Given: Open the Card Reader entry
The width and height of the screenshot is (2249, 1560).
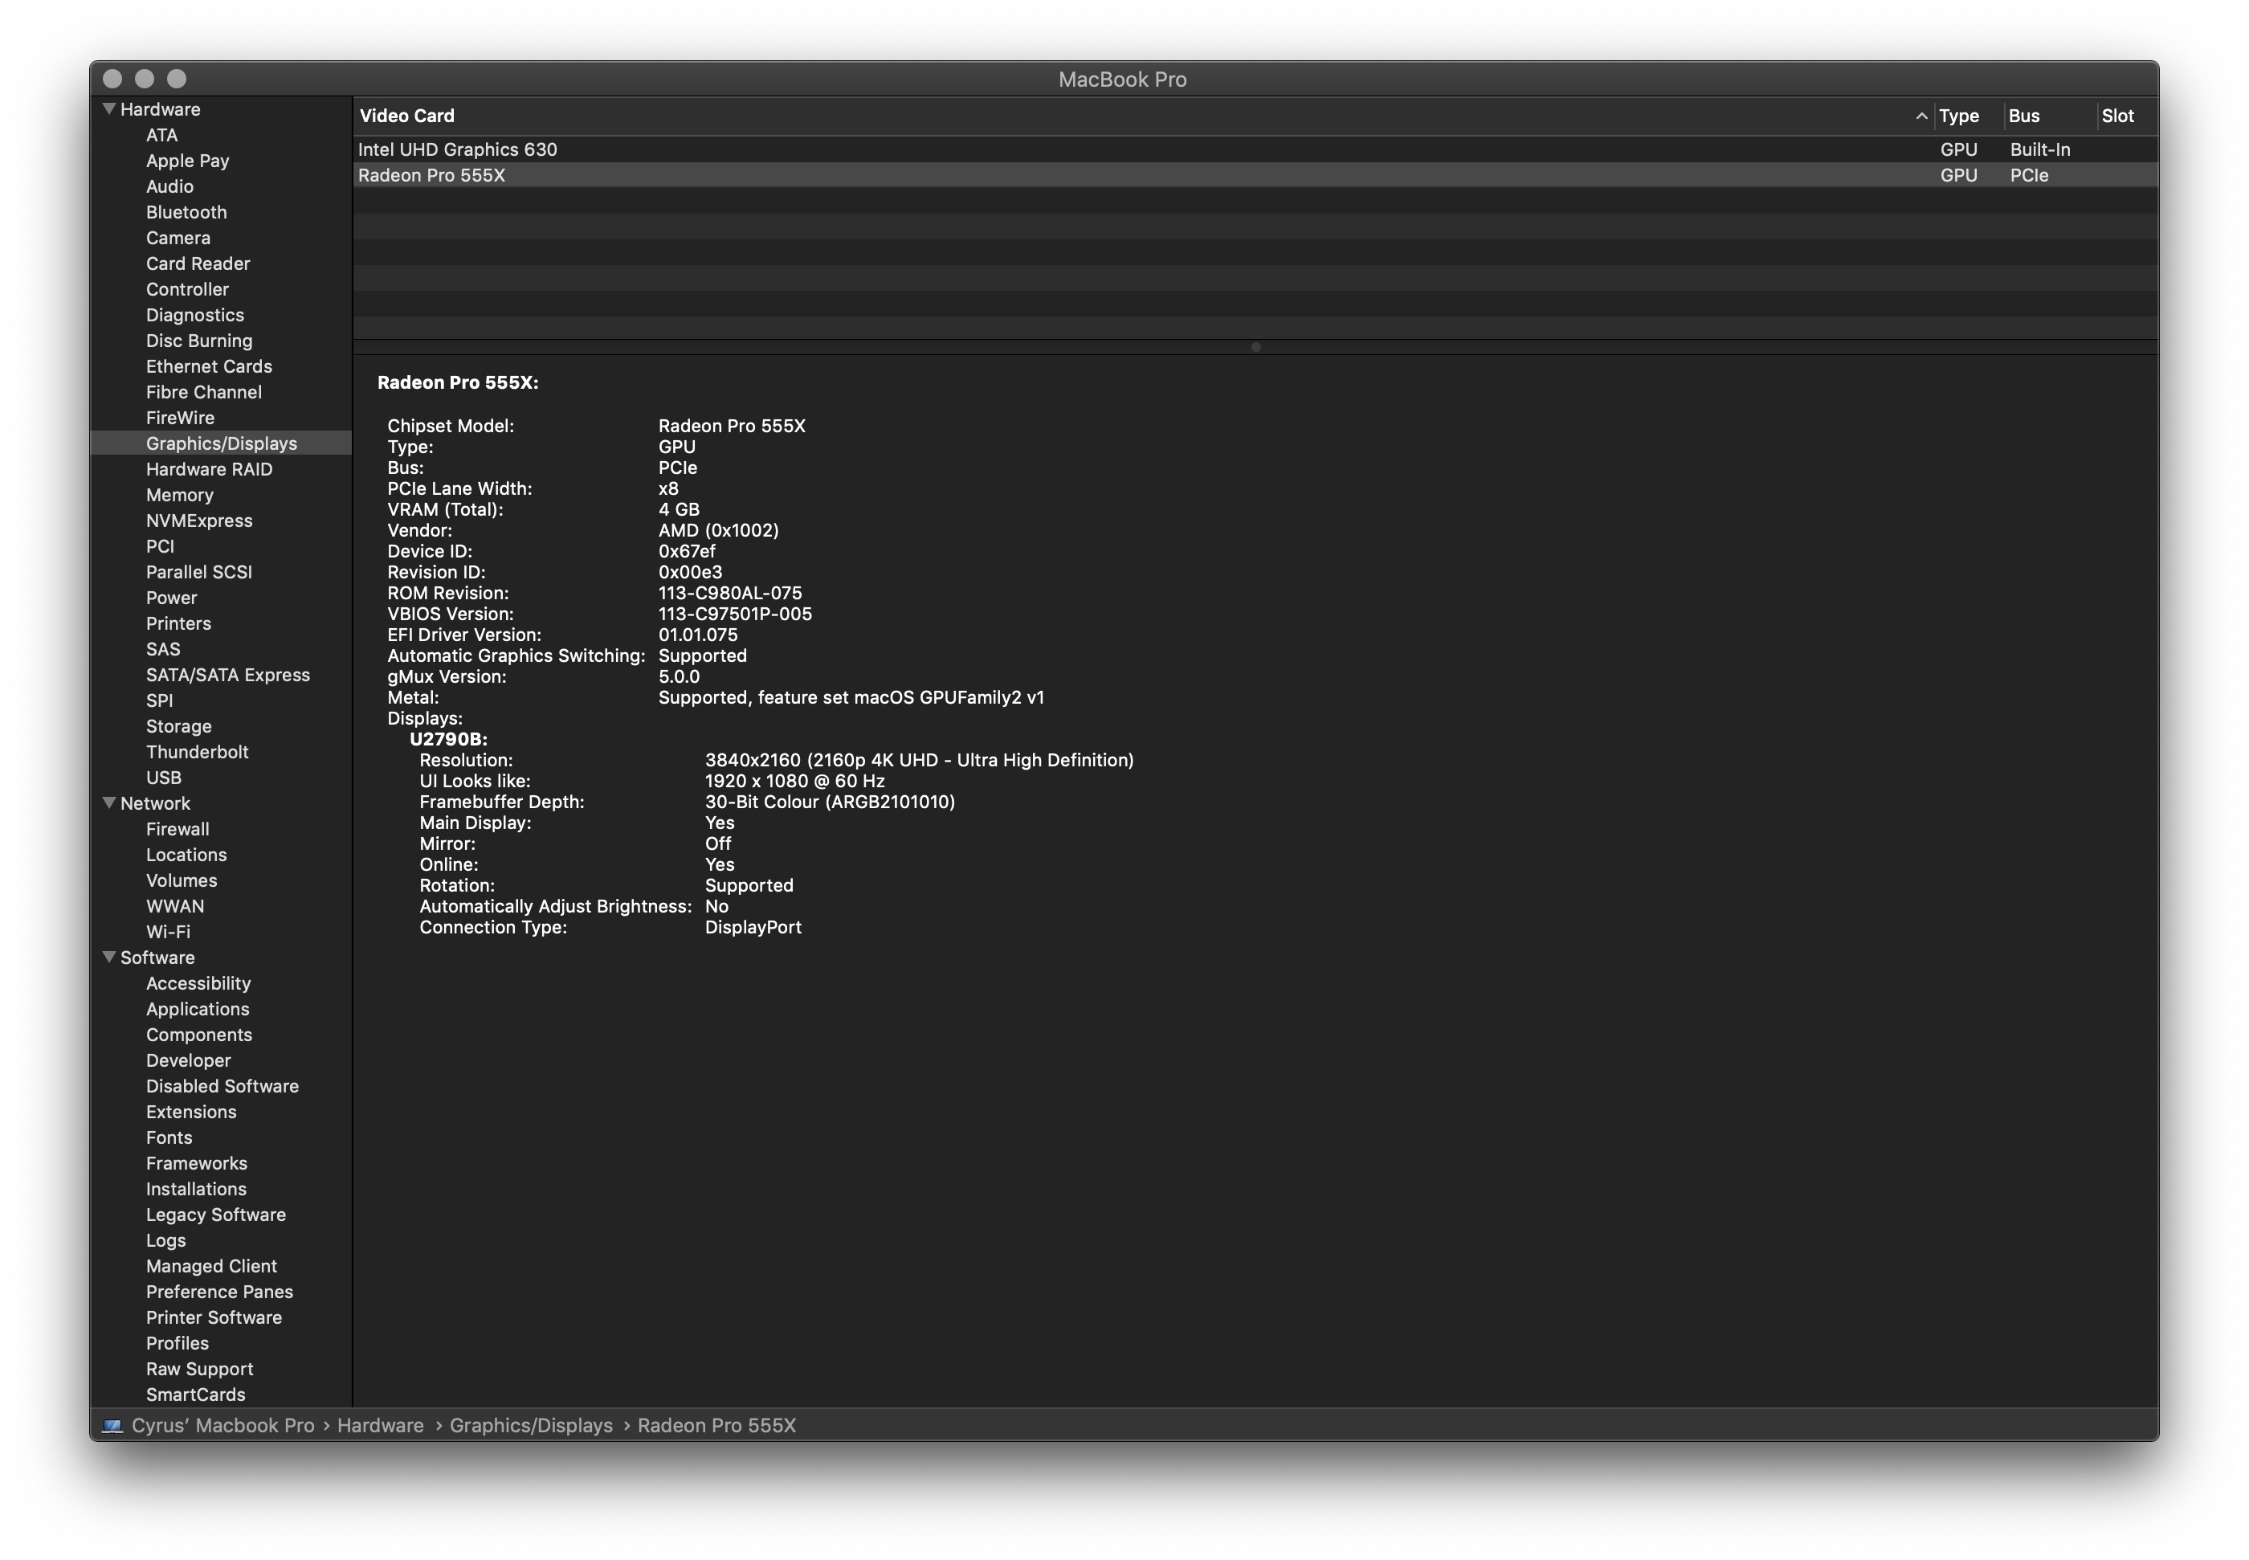Looking at the screenshot, I should [x=198, y=263].
